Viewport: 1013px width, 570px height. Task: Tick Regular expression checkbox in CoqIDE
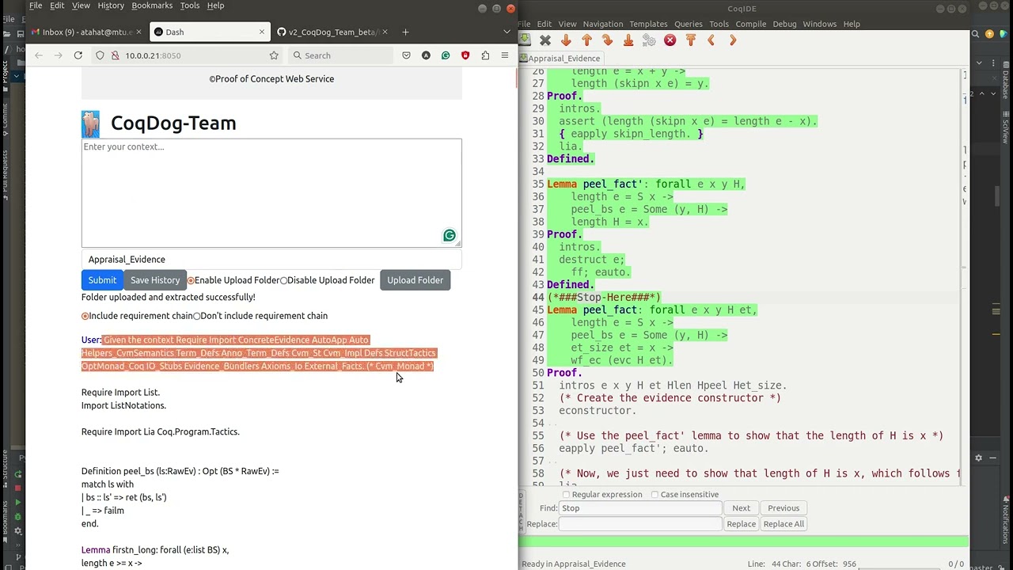566,495
